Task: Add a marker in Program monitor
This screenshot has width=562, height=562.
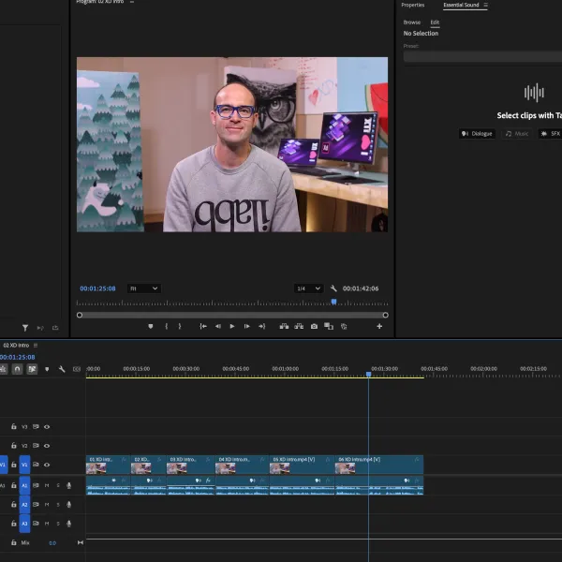Action: pos(151,326)
